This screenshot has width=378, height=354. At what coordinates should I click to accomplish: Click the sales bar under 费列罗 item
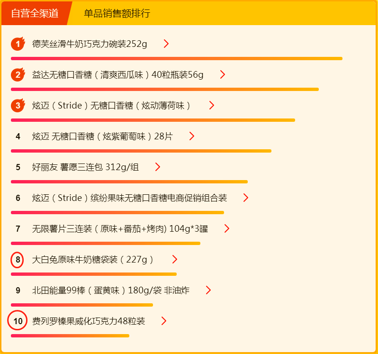coord(70,336)
